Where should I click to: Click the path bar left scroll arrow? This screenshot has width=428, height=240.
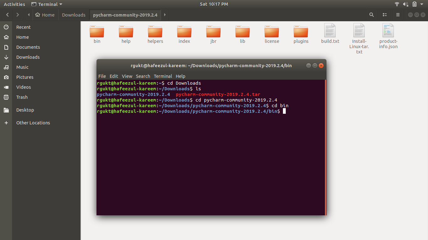tap(29, 15)
